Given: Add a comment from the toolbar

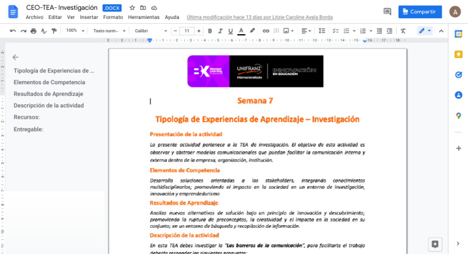Looking at the screenshot, I should click(276, 30).
